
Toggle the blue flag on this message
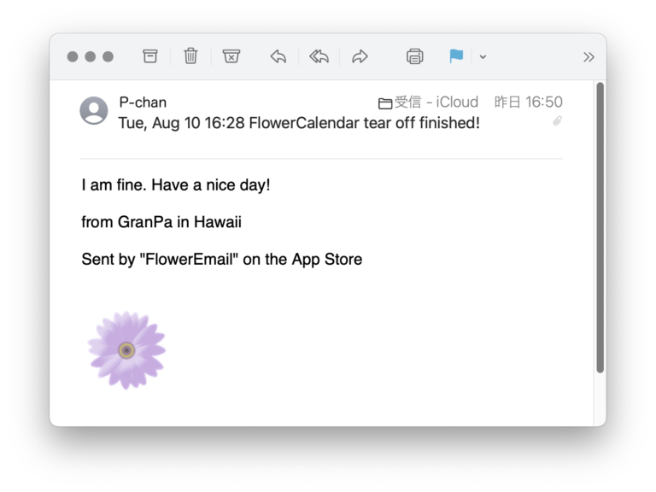click(456, 56)
